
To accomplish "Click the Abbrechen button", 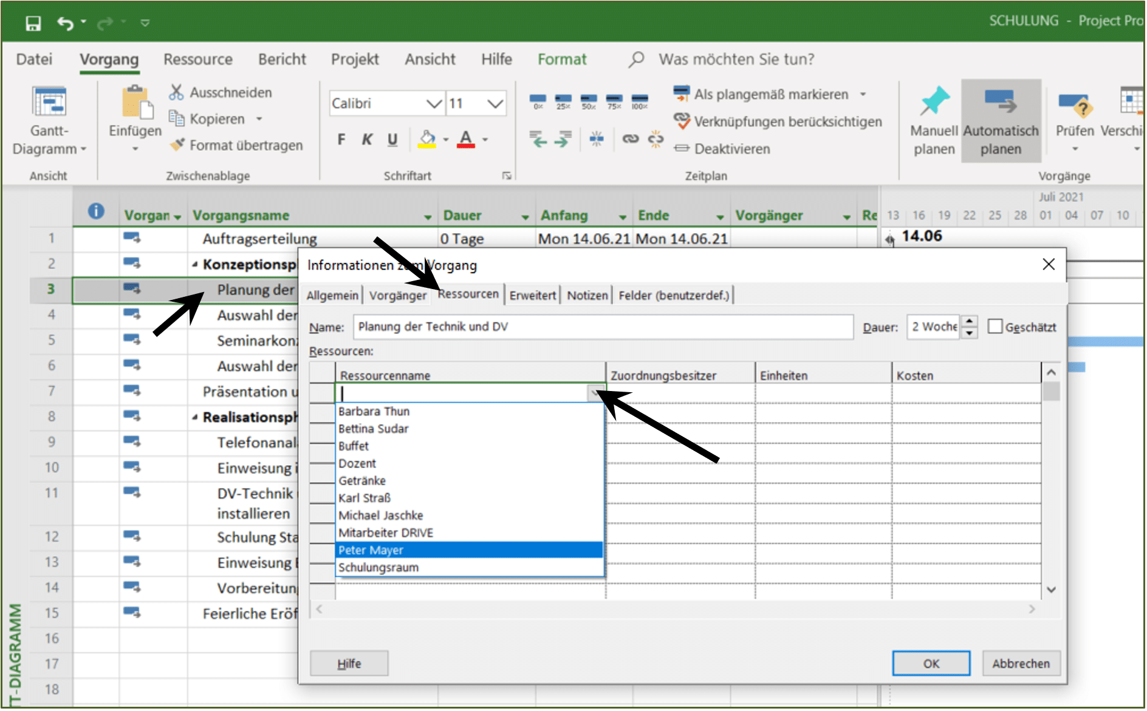I will tap(1021, 664).
